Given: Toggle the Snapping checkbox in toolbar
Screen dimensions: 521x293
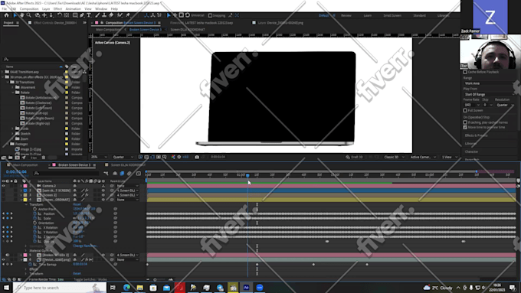Looking at the screenshot, I should coord(210,15).
